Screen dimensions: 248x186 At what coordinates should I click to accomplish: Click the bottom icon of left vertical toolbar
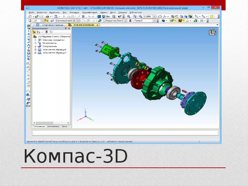point(28,103)
